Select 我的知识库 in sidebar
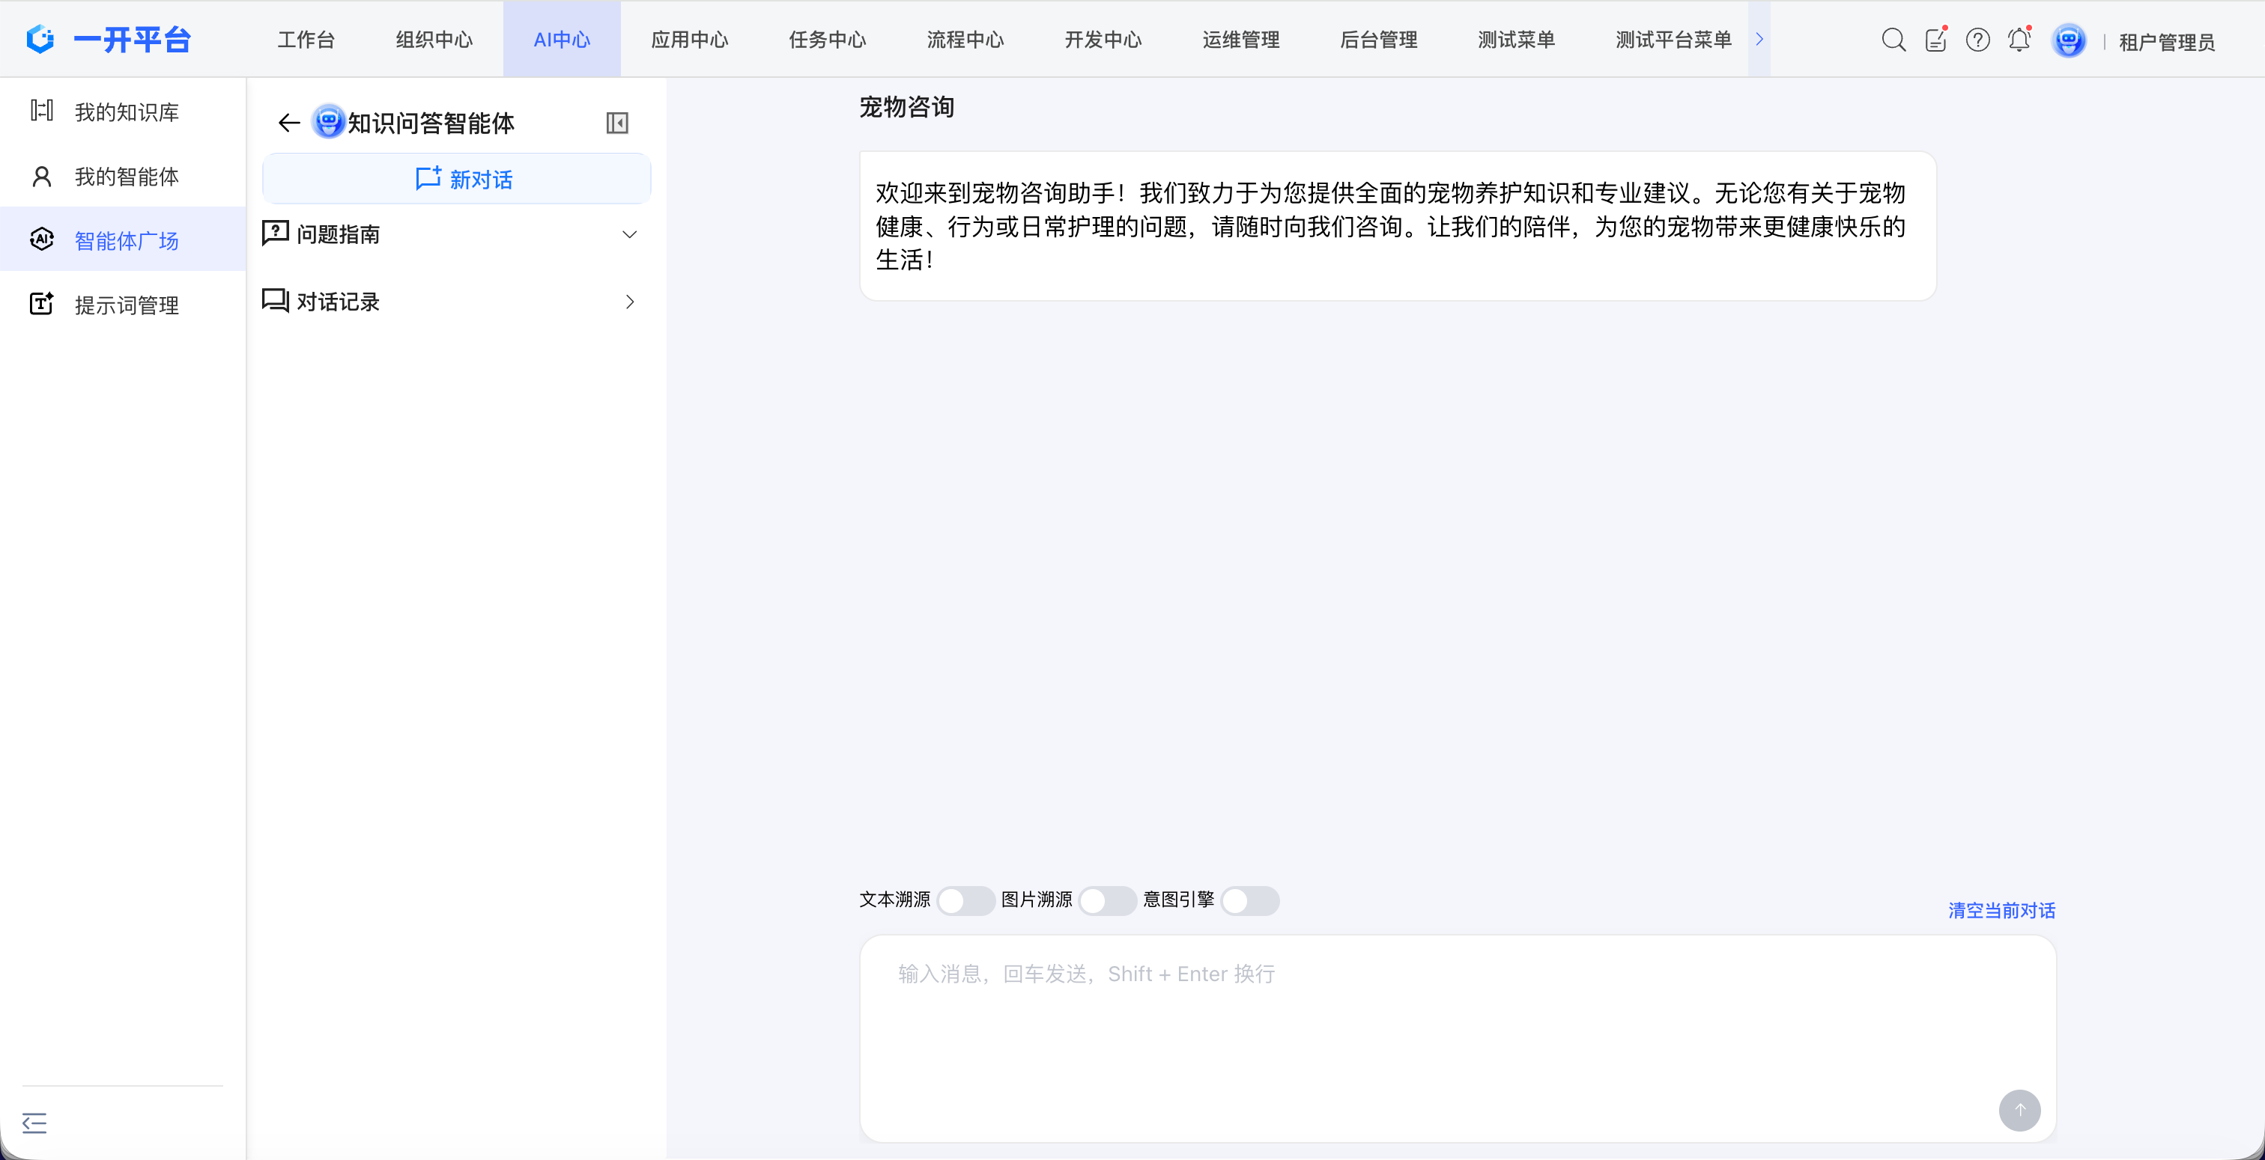The width and height of the screenshot is (2265, 1160). (126, 112)
